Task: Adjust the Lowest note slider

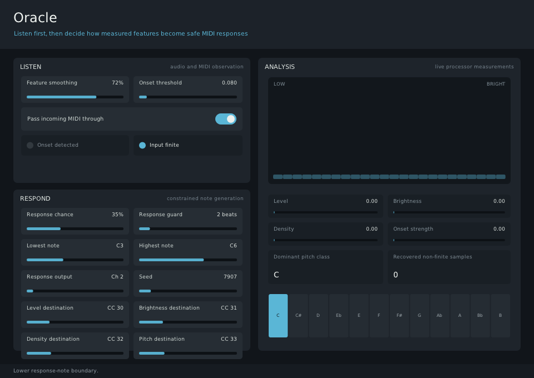Action: click(75, 260)
